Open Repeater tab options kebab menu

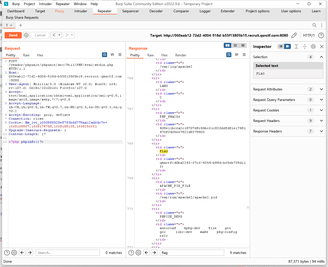322,25
